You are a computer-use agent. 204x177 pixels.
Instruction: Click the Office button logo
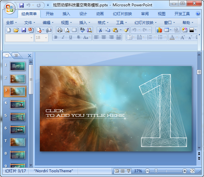tap(9, 9)
